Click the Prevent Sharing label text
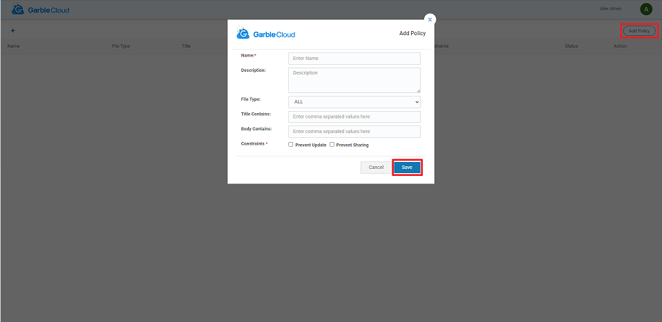Image resolution: width=662 pixels, height=322 pixels. click(352, 145)
